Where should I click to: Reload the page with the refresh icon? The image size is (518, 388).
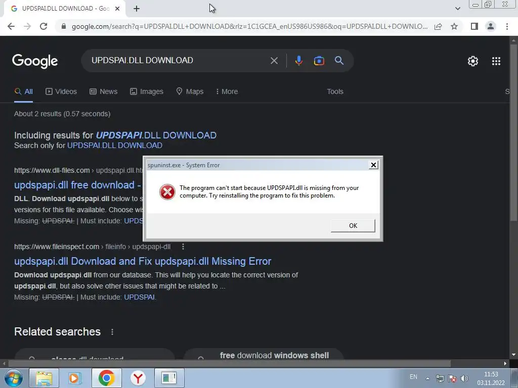pos(44,26)
